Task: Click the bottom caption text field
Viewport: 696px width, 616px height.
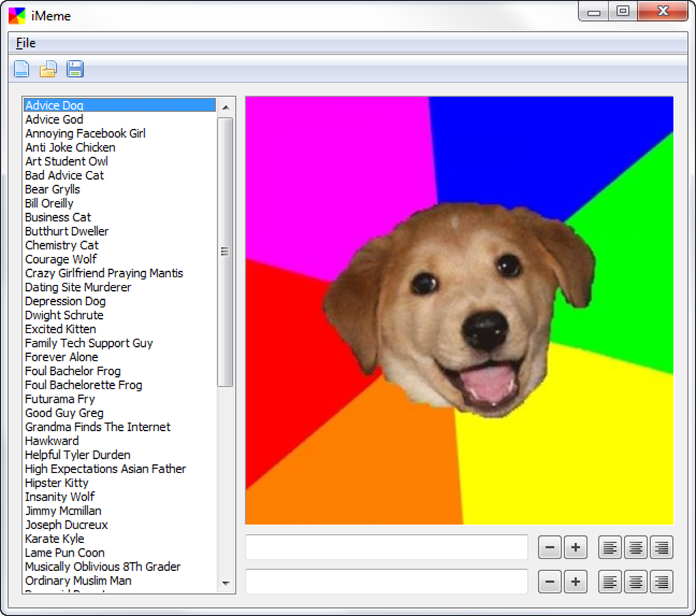Action: [x=387, y=582]
